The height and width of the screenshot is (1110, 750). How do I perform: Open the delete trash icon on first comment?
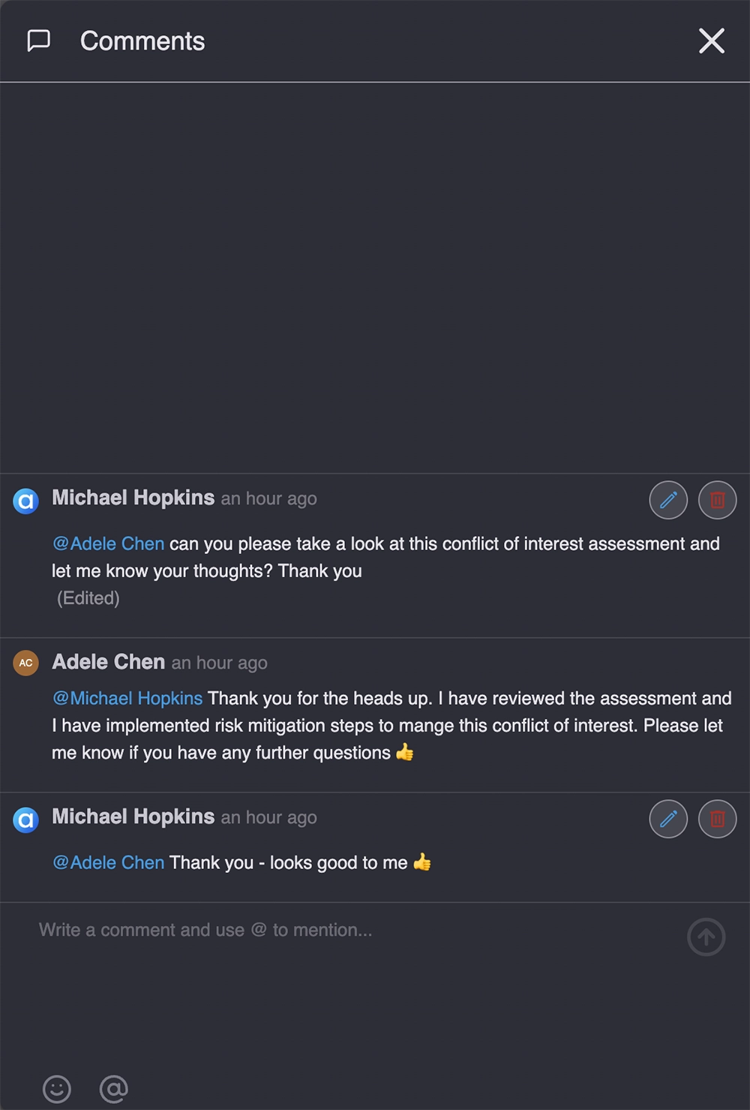tap(717, 500)
